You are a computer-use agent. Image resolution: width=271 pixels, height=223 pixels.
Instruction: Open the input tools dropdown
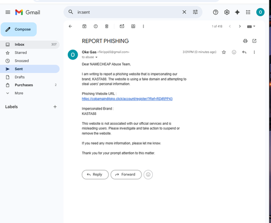tap(251, 26)
